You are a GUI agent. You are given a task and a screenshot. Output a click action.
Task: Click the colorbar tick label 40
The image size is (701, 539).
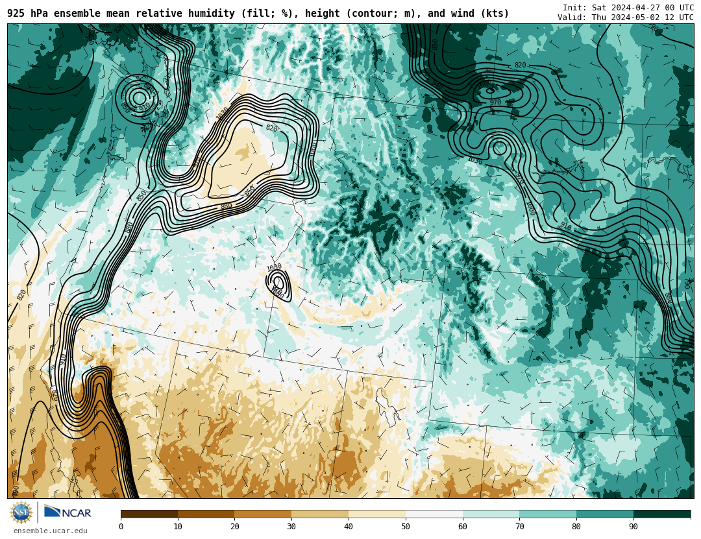pos(349,527)
